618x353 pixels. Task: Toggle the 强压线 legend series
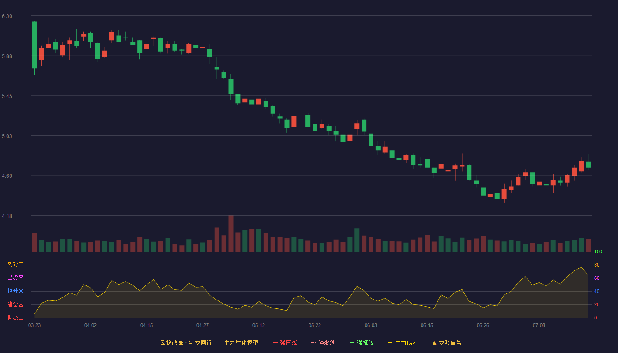pos(285,342)
